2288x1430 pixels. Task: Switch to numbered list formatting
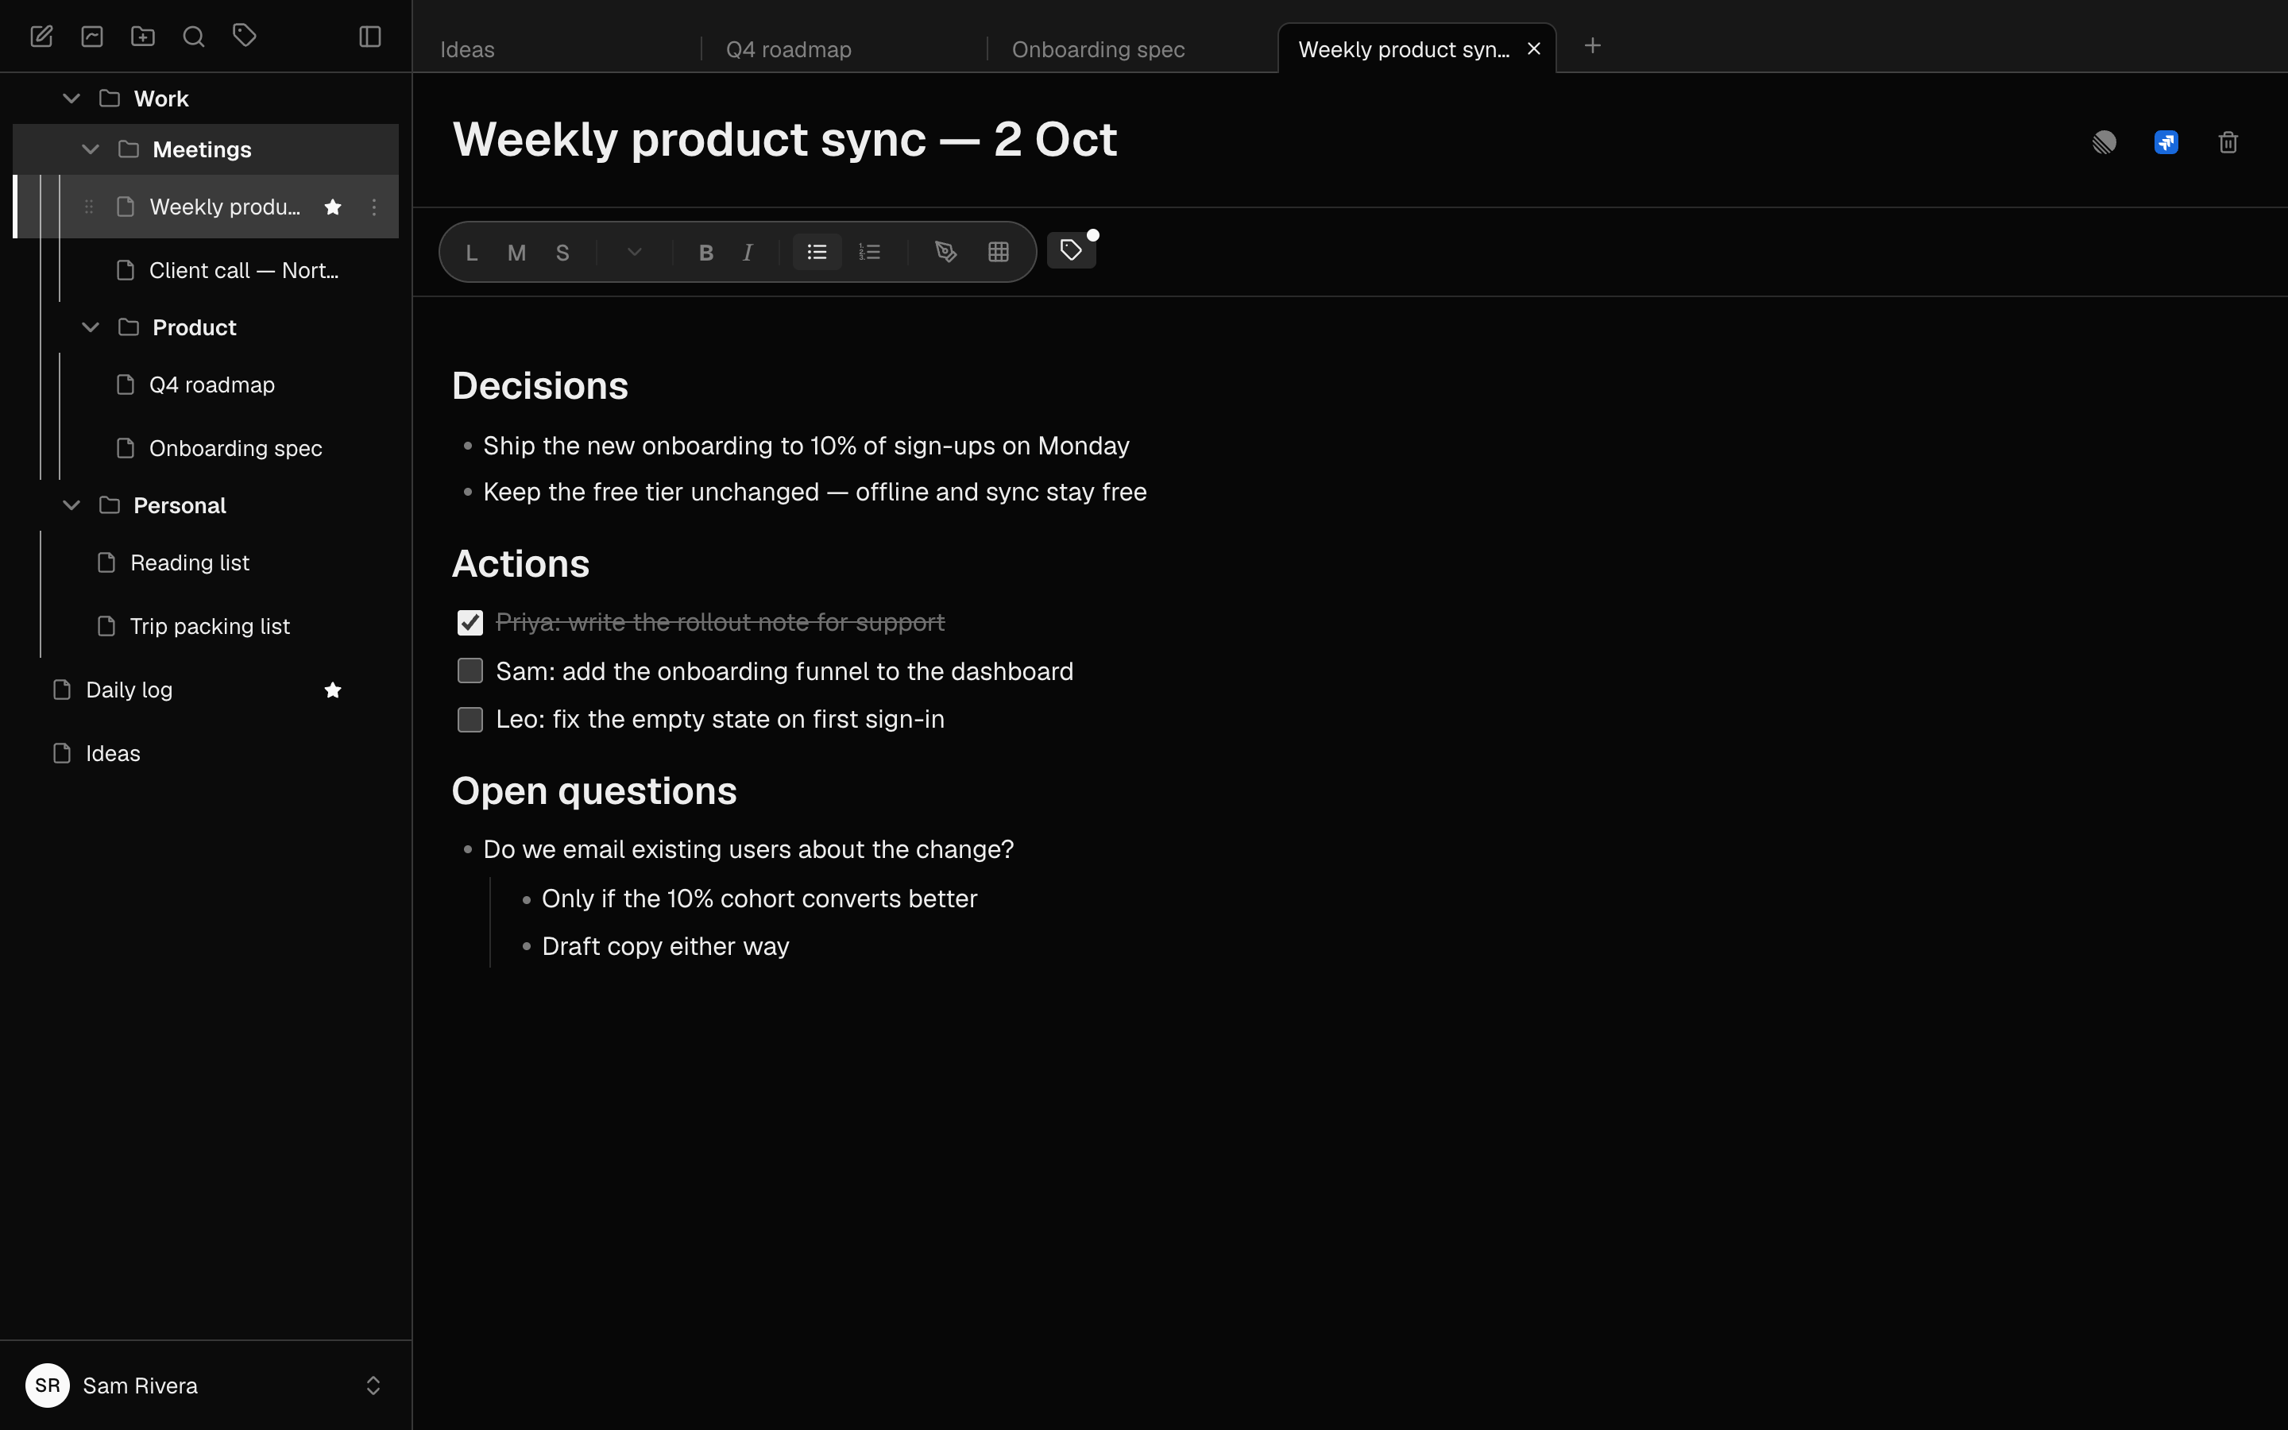click(870, 253)
